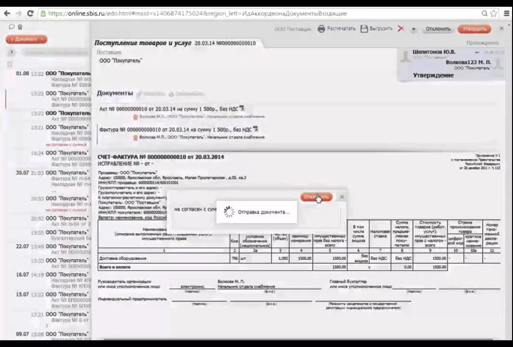The height and width of the screenshot is (347, 513).
Task: Open the chat bubble icon in the sidebar
Action: coord(12,27)
